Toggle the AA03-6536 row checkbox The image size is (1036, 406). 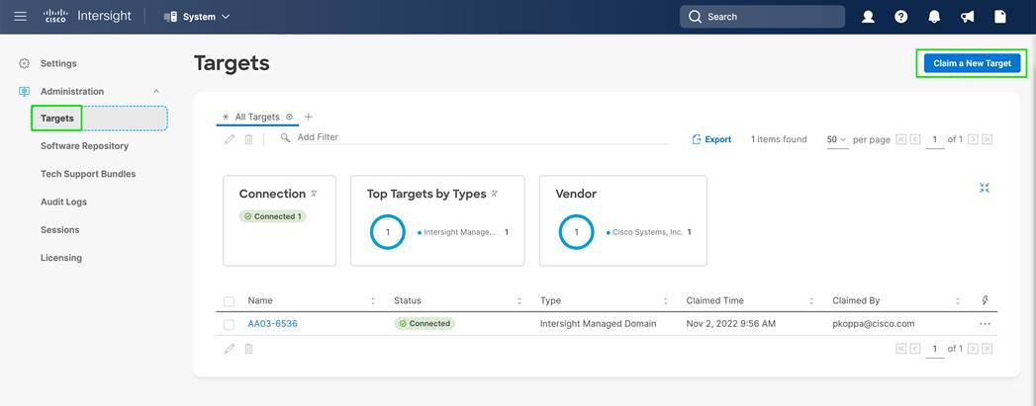coord(229,324)
